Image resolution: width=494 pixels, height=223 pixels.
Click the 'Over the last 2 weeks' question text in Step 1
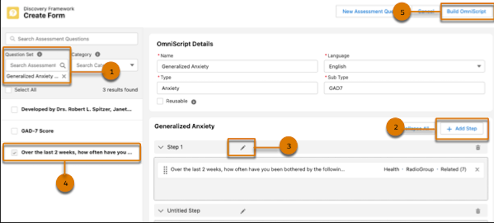(257, 169)
